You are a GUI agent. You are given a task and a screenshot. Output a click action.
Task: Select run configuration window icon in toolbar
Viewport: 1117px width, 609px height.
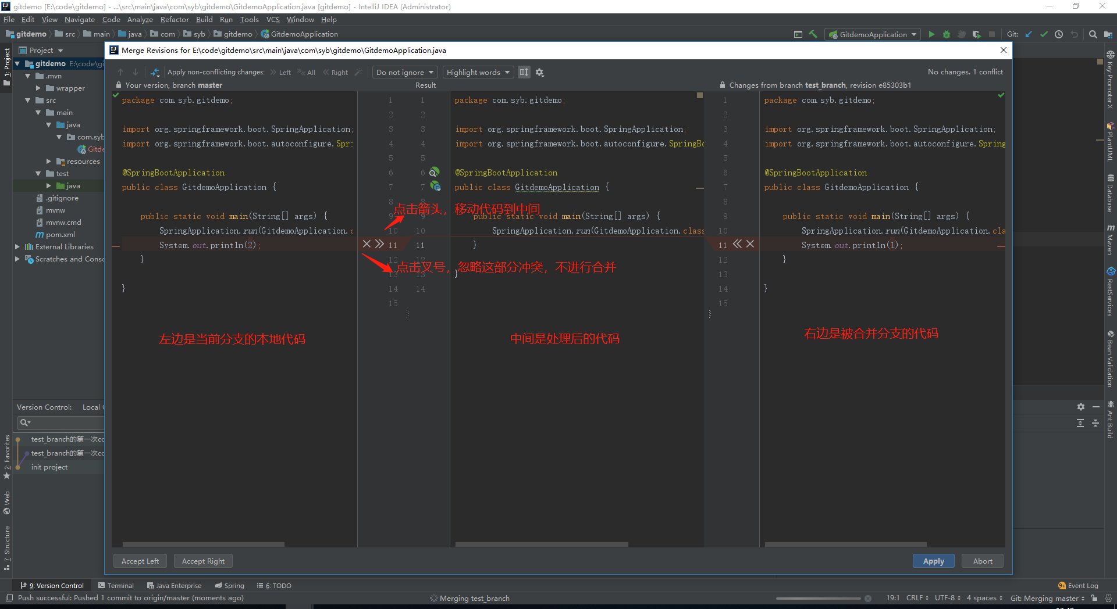(798, 34)
